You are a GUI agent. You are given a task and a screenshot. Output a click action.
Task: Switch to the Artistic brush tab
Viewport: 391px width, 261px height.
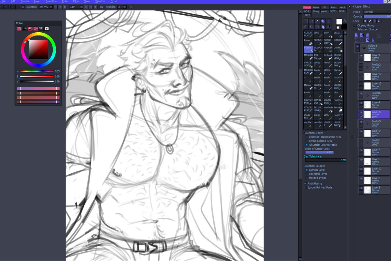(315, 7)
